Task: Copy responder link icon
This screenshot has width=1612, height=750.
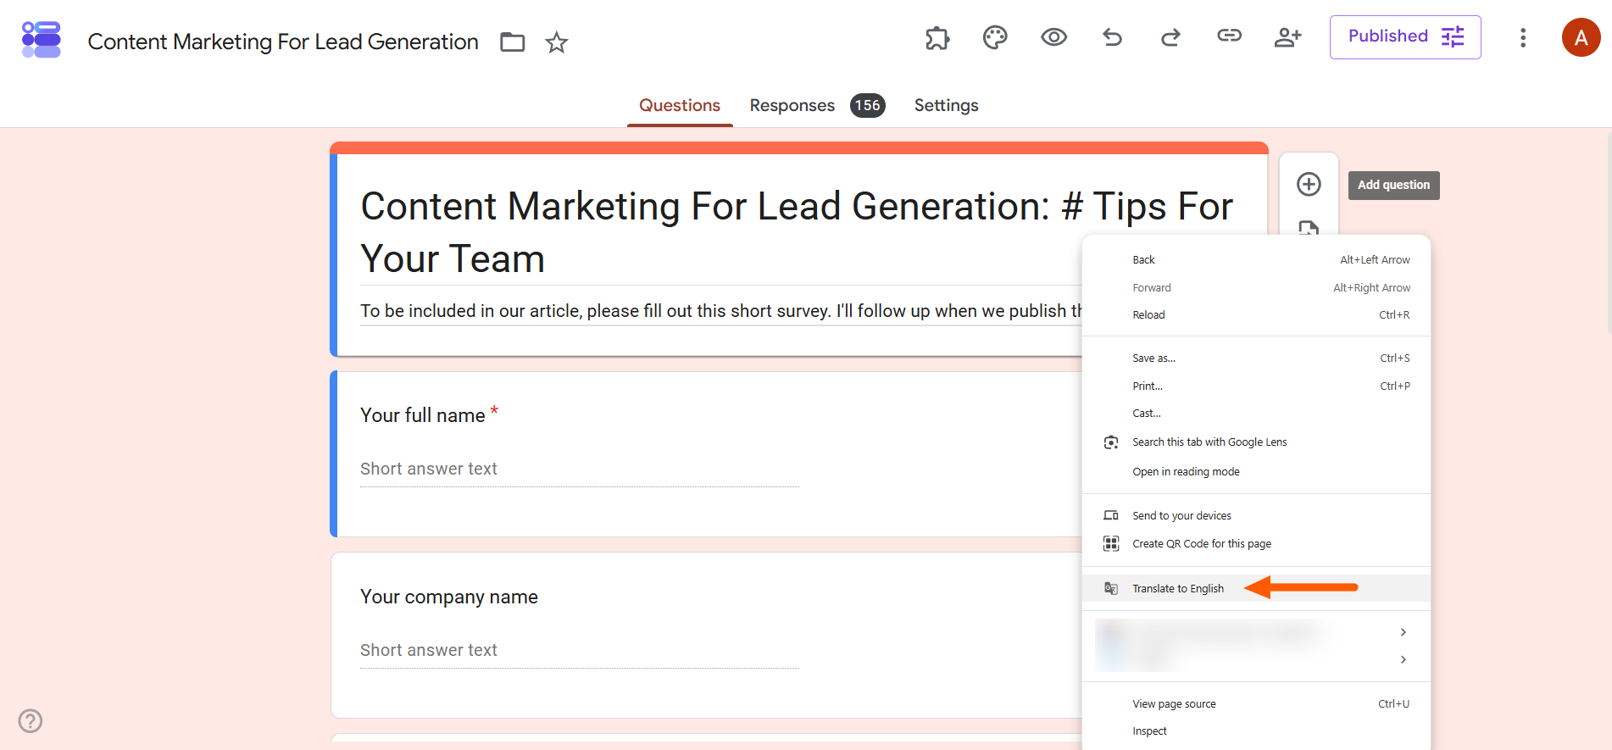Action: pyautogui.click(x=1230, y=36)
